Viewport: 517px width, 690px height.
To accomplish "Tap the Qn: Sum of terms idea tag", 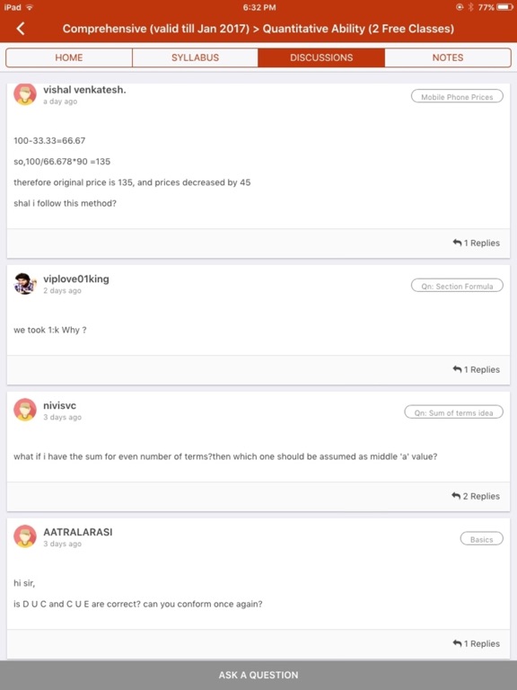I will coord(453,412).
